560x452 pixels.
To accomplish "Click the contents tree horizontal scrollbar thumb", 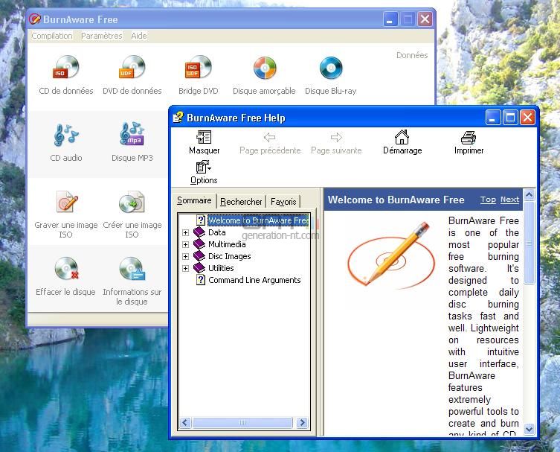I will 242,423.
